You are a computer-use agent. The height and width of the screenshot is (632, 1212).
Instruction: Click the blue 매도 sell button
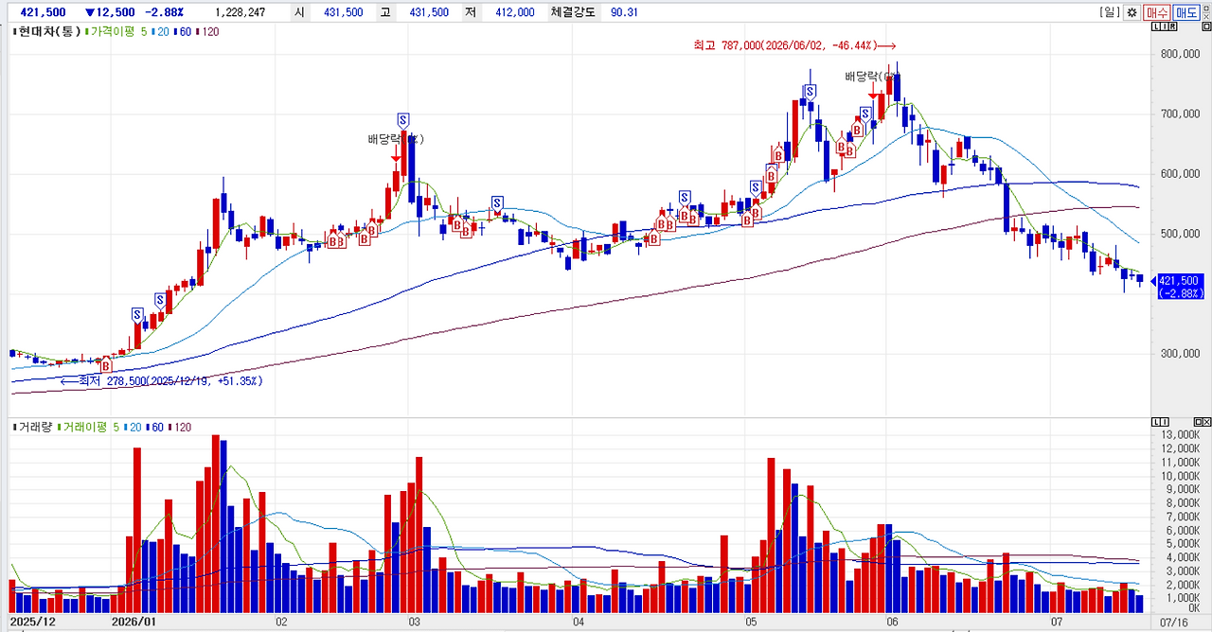point(1185,12)
